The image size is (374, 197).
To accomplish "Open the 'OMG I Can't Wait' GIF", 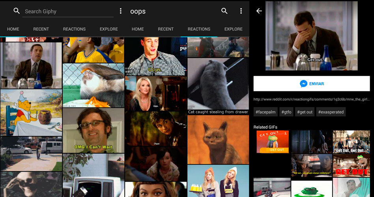I will (93, 130).
